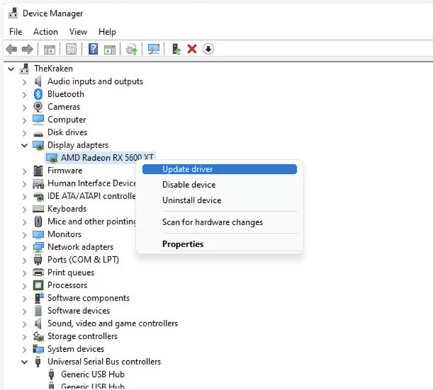Open the Action menu
Screen dimensions: 433x390
[46, 32]
